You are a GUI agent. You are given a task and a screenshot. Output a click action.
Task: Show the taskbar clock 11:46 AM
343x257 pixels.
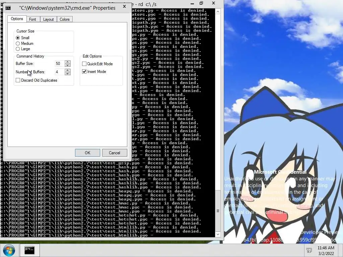click(x=326, y=248)
